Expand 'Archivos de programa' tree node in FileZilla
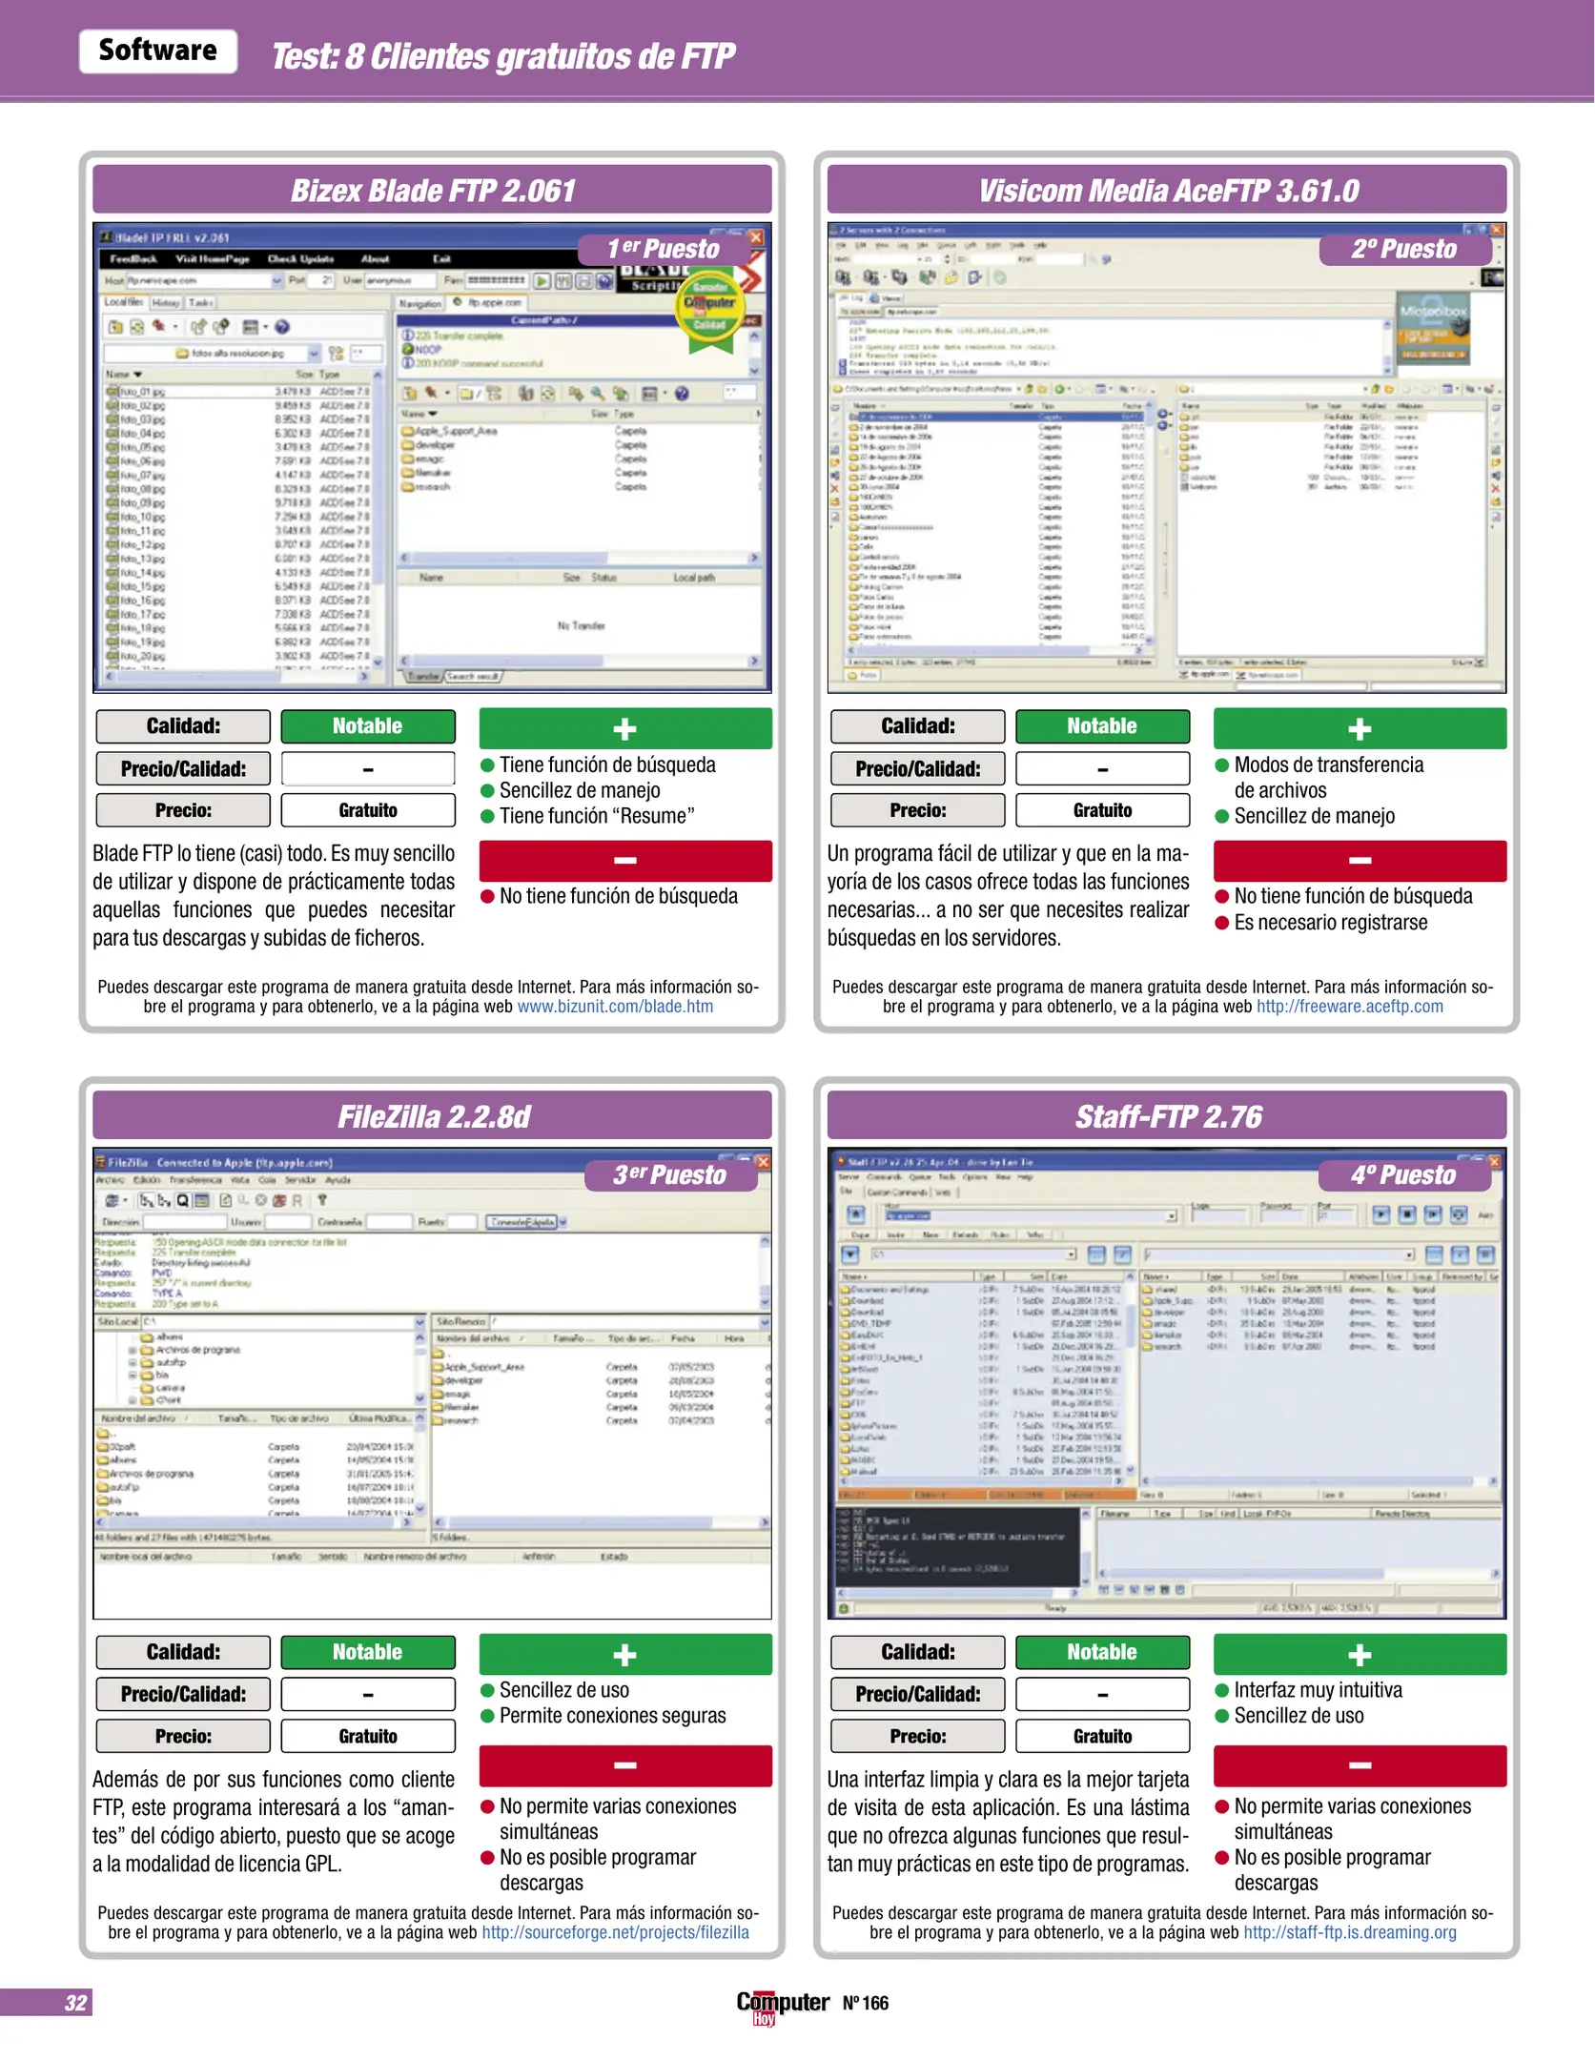 [x=133, y=1350]
